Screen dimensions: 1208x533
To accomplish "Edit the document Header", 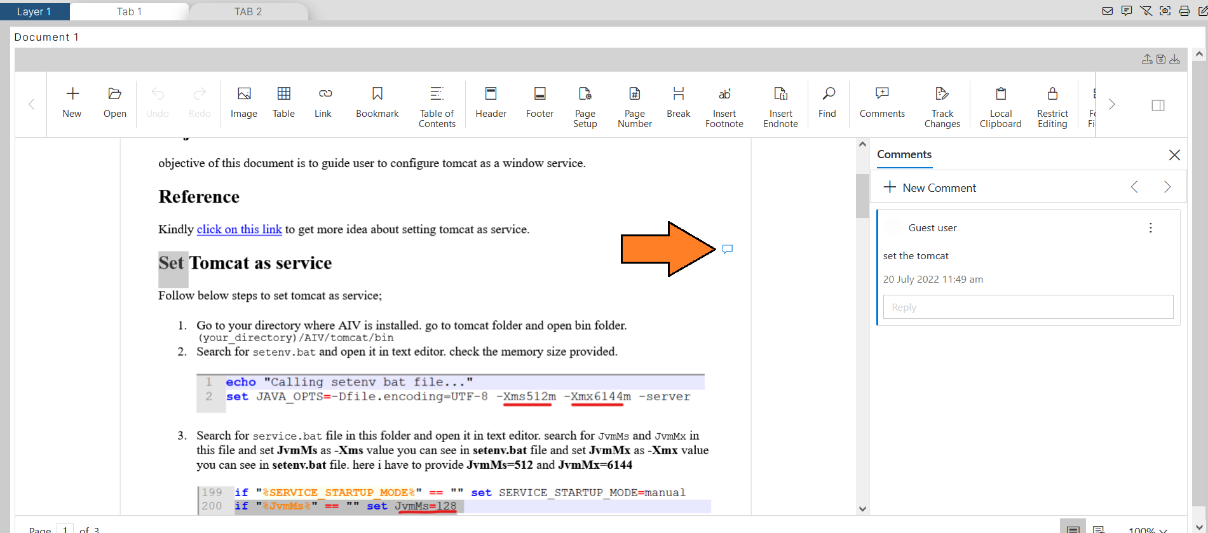I will tap(491, 103).
